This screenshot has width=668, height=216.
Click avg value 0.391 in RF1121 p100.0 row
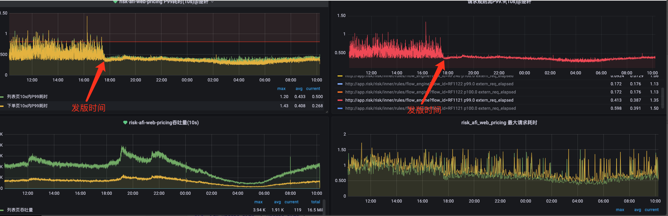pos(635,108)
